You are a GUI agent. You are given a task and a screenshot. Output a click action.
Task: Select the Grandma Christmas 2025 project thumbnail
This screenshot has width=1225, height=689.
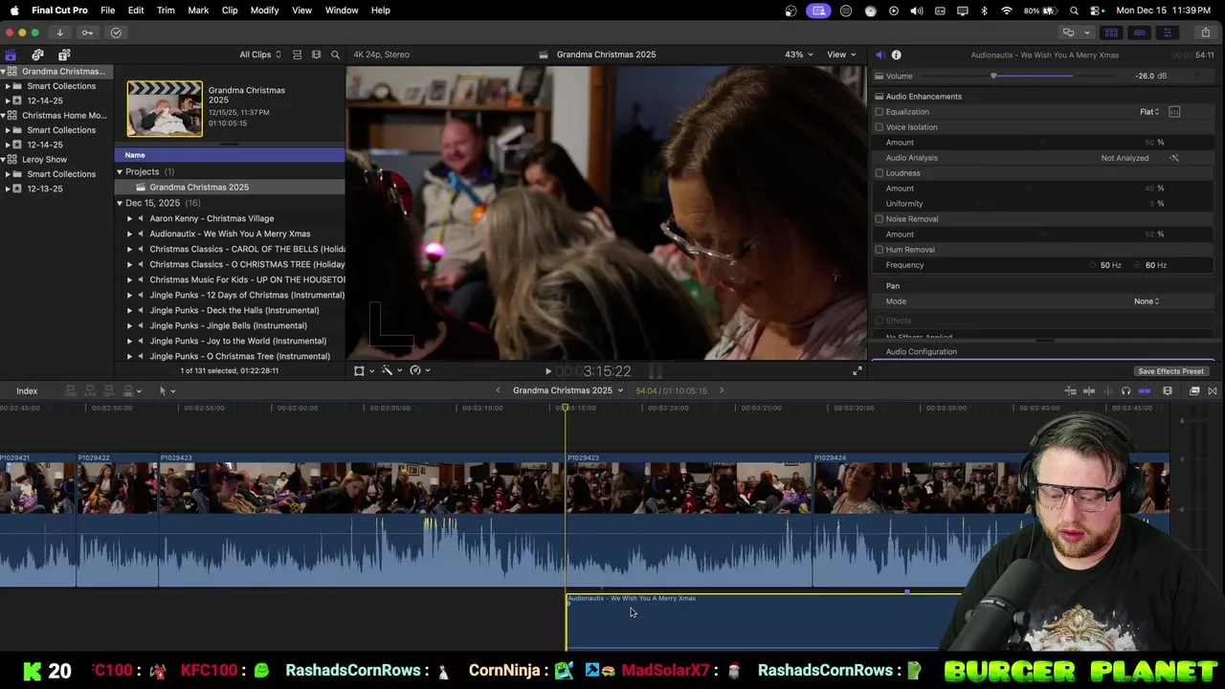(x=165, y=109)
